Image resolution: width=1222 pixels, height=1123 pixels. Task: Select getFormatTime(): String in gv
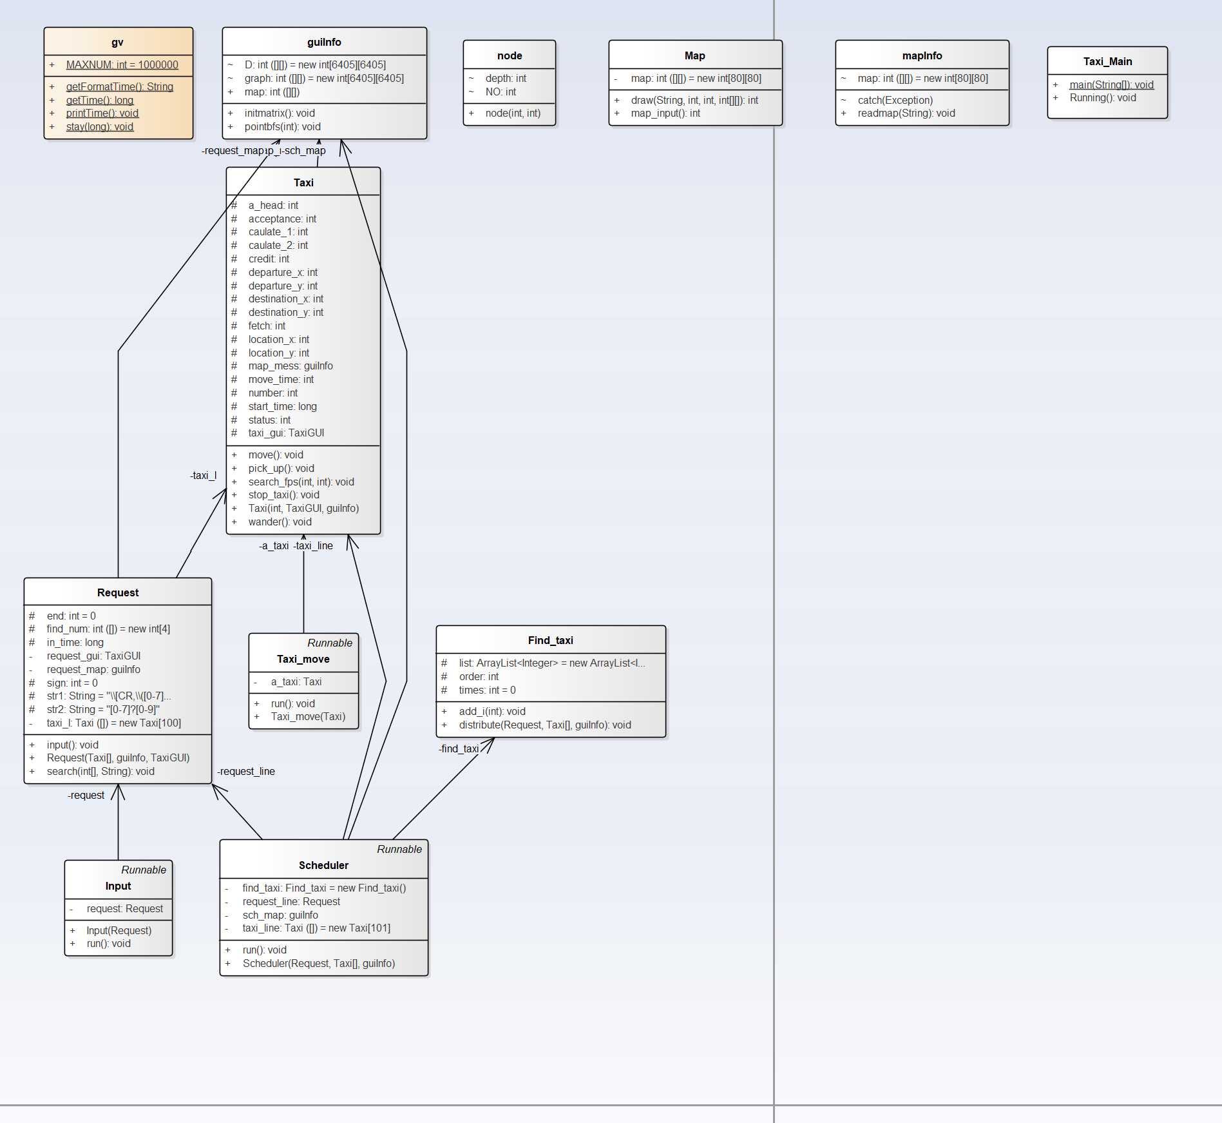coord(119,86)
